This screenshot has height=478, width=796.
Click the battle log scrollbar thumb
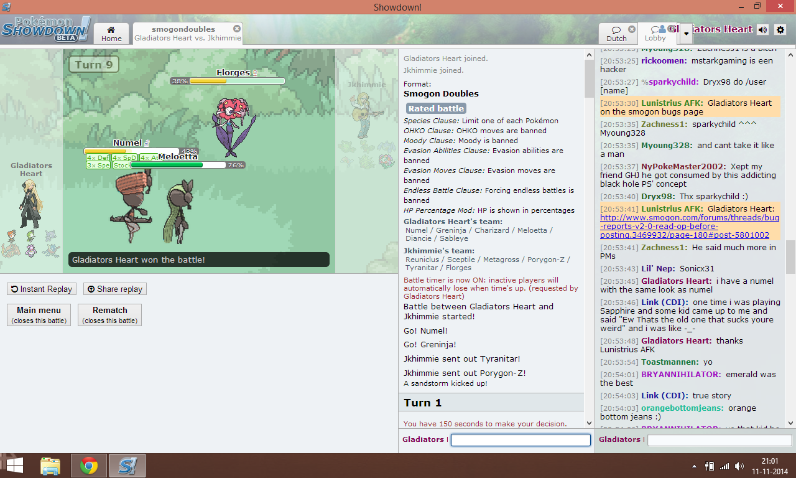click(x=589, y=79)
